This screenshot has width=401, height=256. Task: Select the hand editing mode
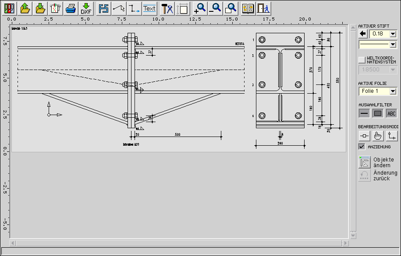[377, 136]
